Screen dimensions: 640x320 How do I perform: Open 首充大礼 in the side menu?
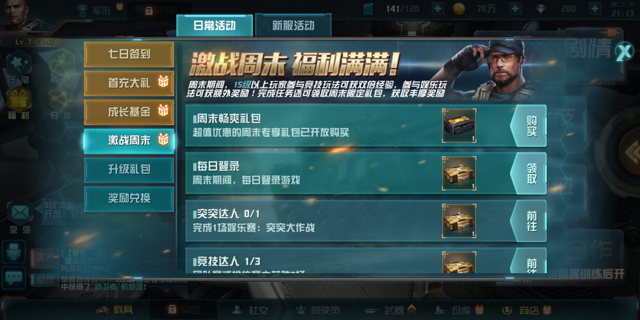click(129, 83)
